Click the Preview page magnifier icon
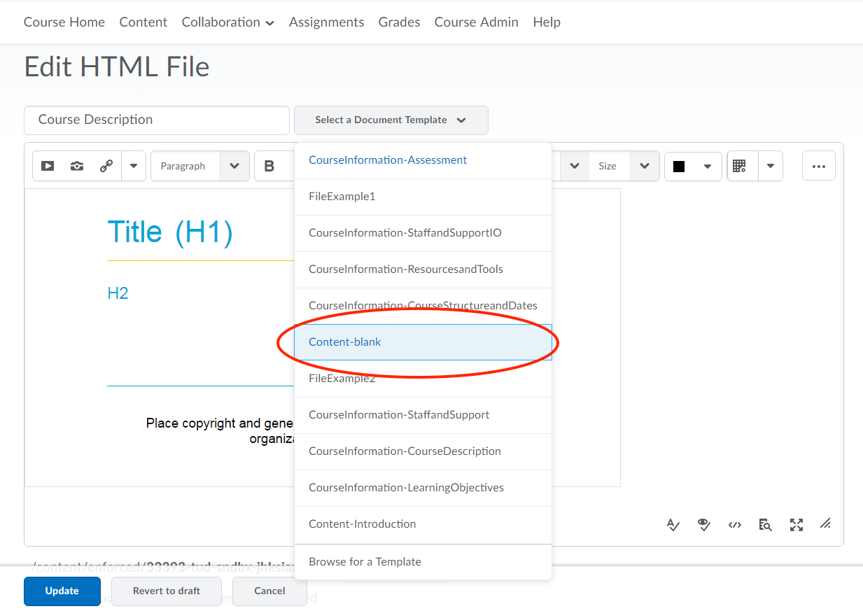 point(766,524)
